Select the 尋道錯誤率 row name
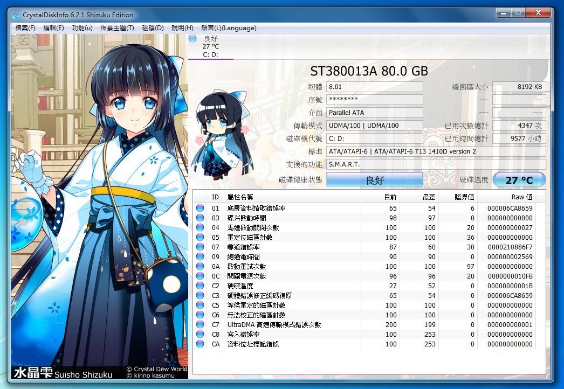564x389 pixels. tap(244, 247)
